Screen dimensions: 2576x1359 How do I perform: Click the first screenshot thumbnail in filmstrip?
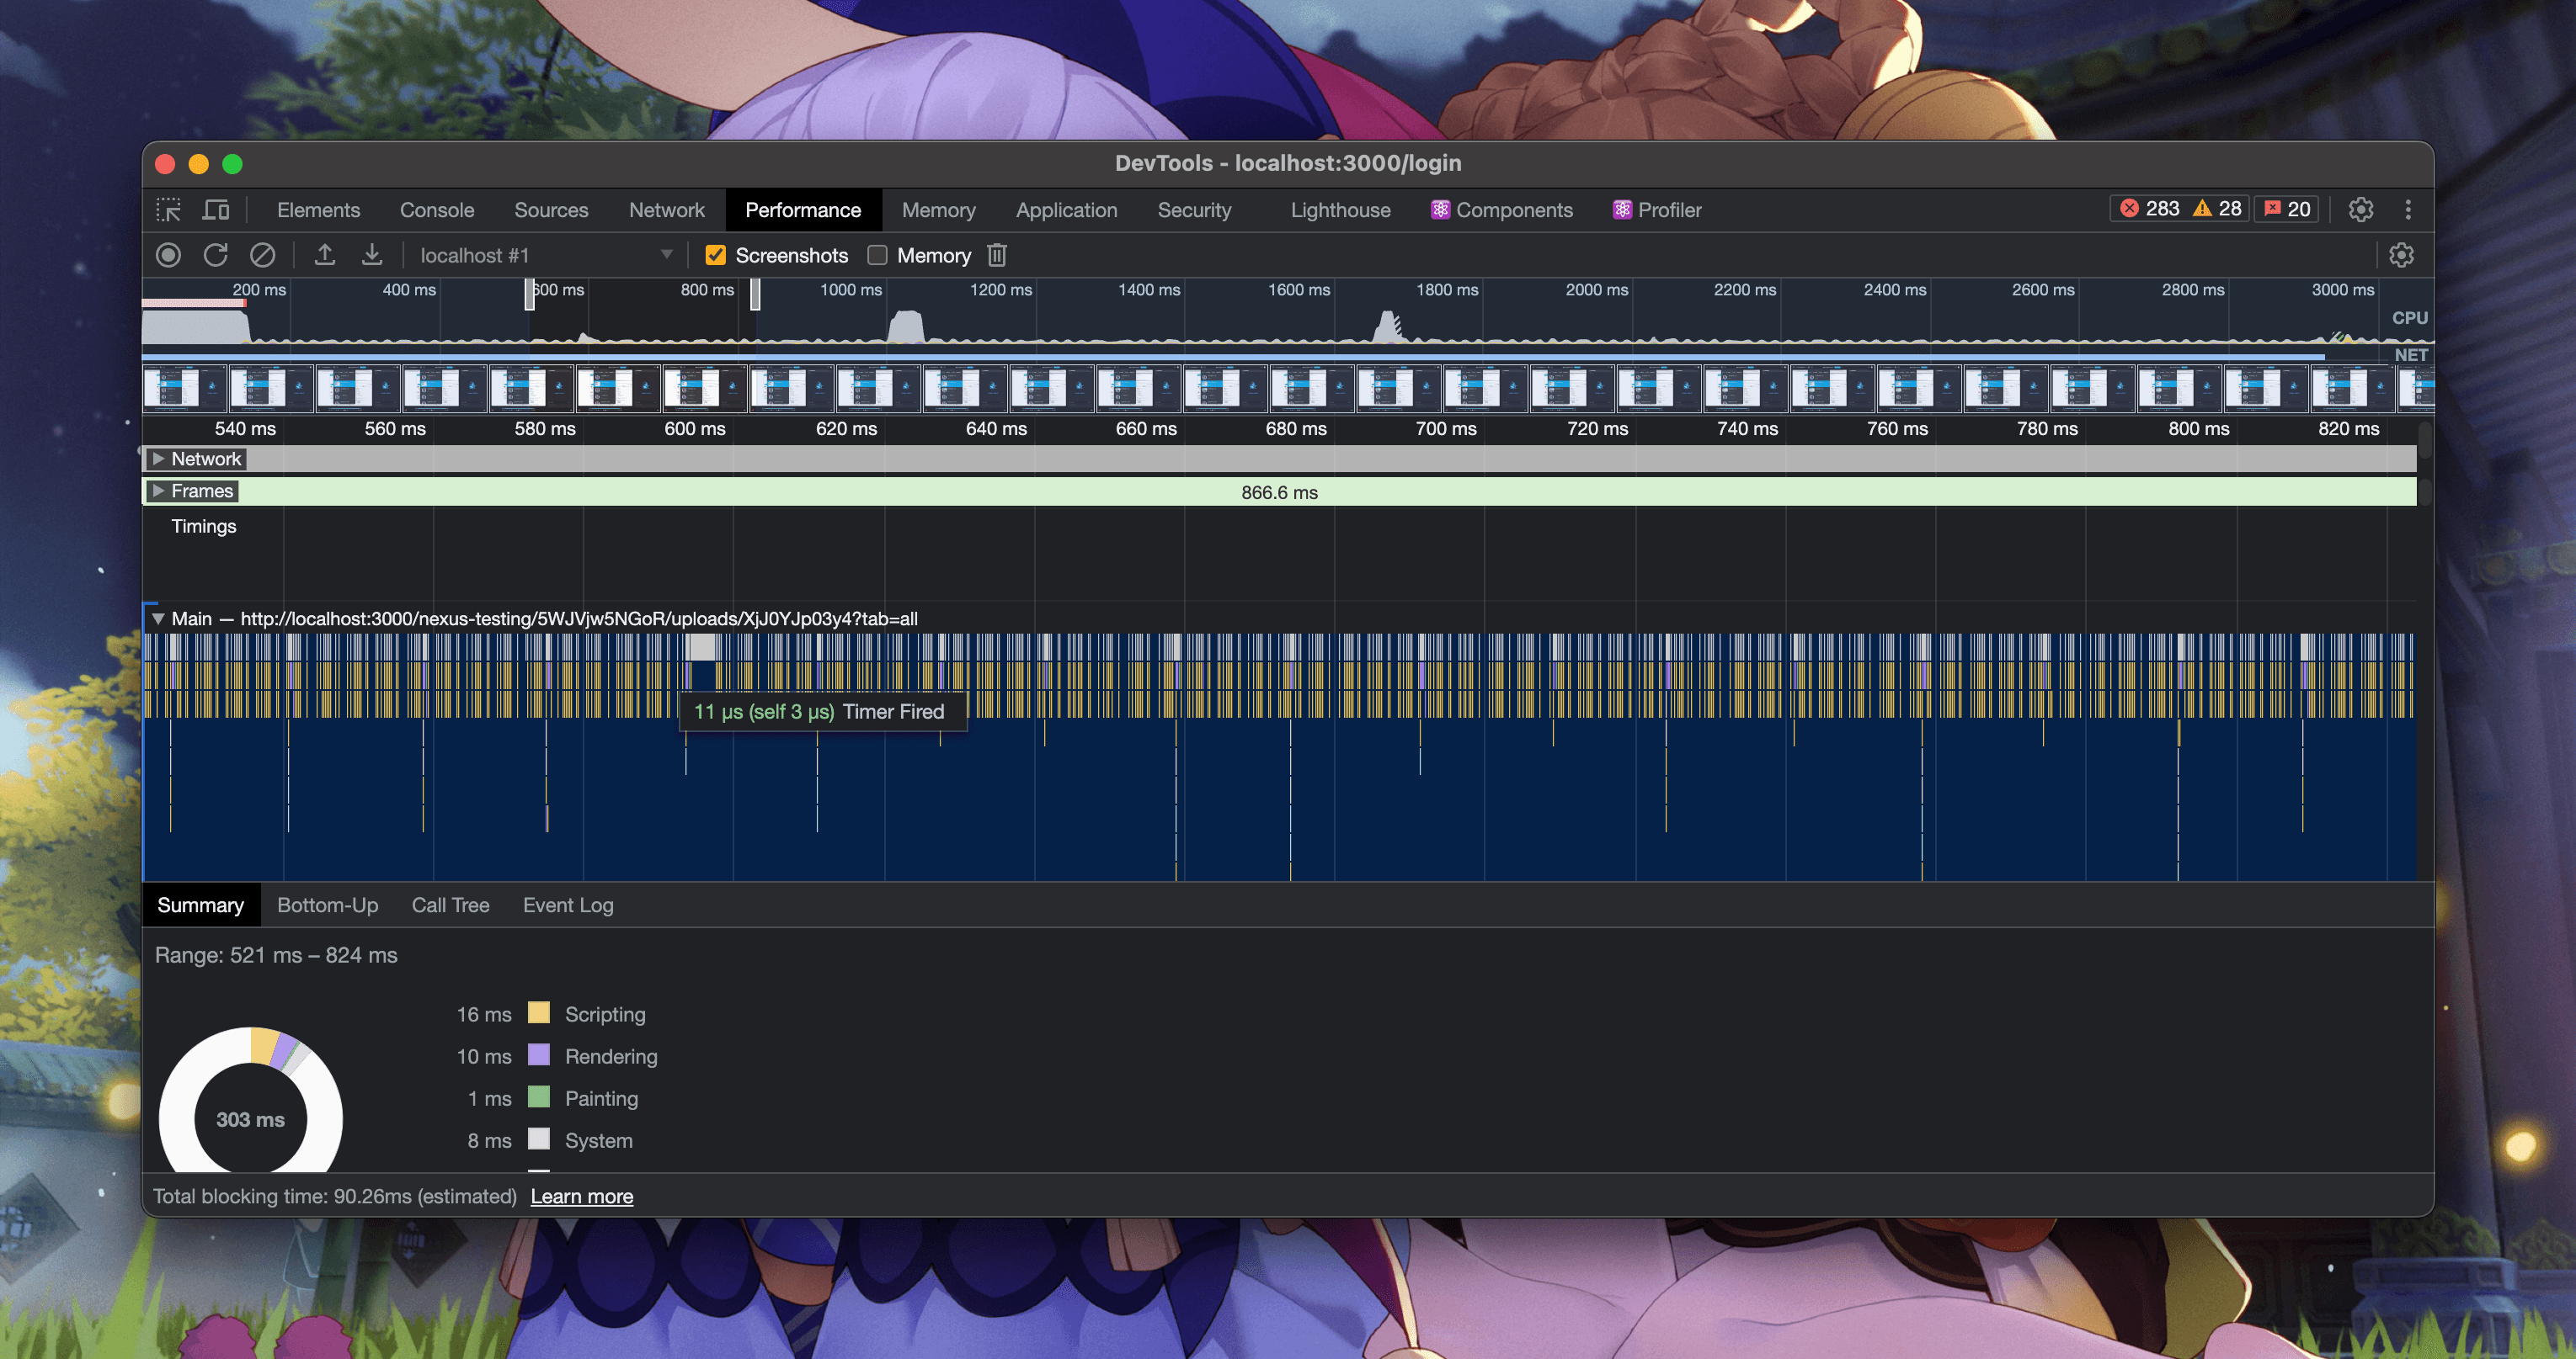pos(185,388)
